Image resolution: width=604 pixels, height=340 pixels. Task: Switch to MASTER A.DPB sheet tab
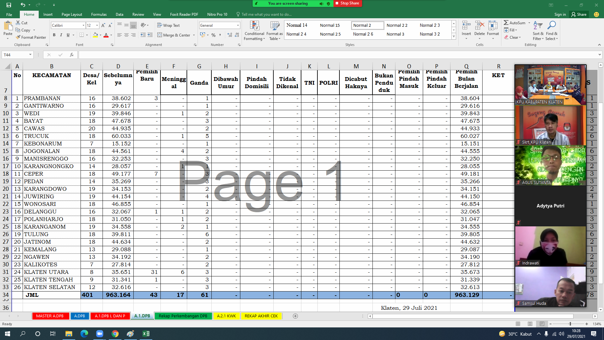click(x=50, y=316)
